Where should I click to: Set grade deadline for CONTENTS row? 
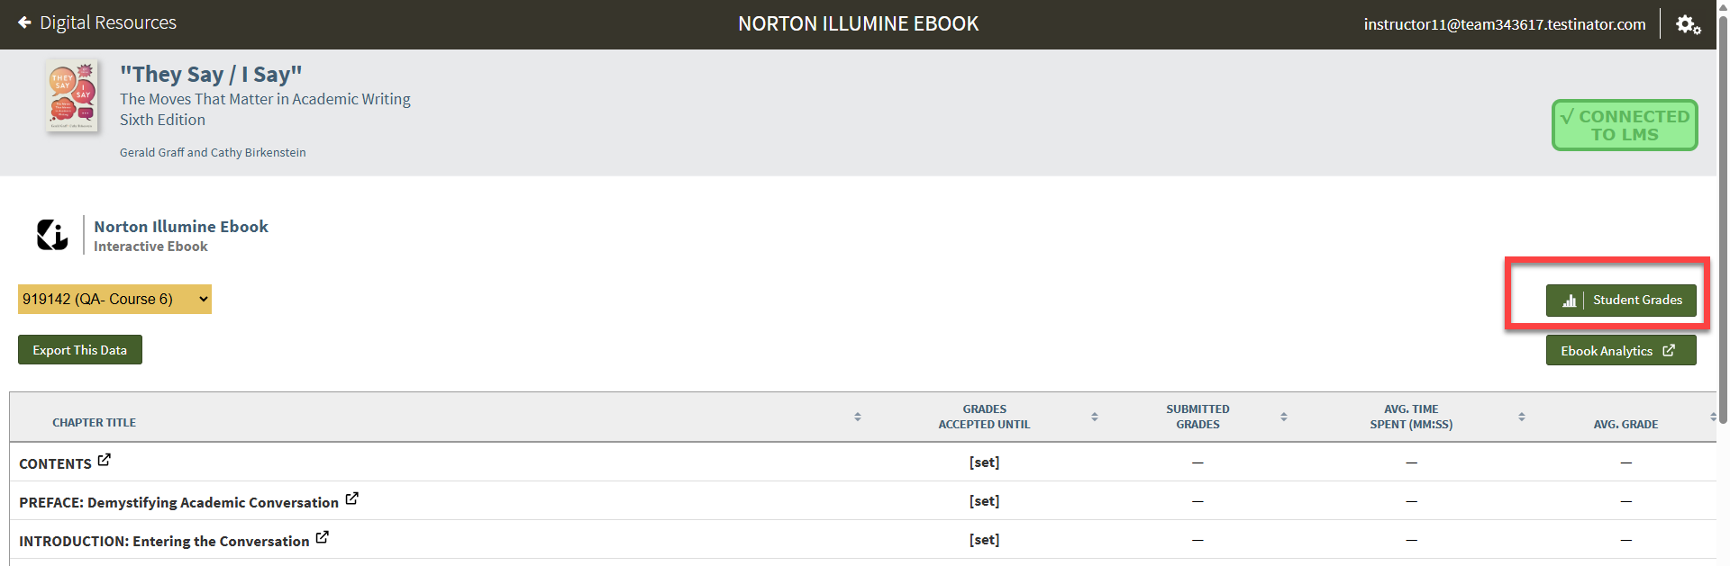(984, 463)
